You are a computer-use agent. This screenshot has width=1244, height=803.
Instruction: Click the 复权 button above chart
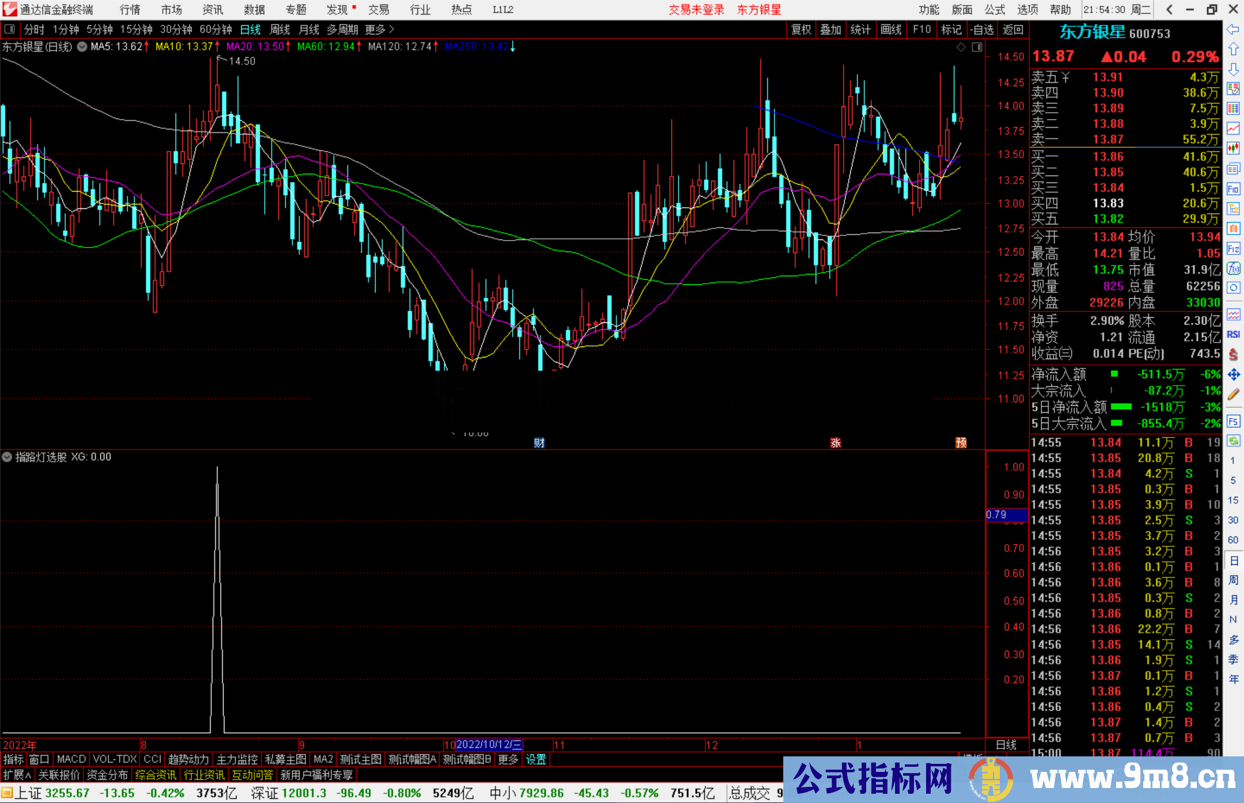[801, 29]
